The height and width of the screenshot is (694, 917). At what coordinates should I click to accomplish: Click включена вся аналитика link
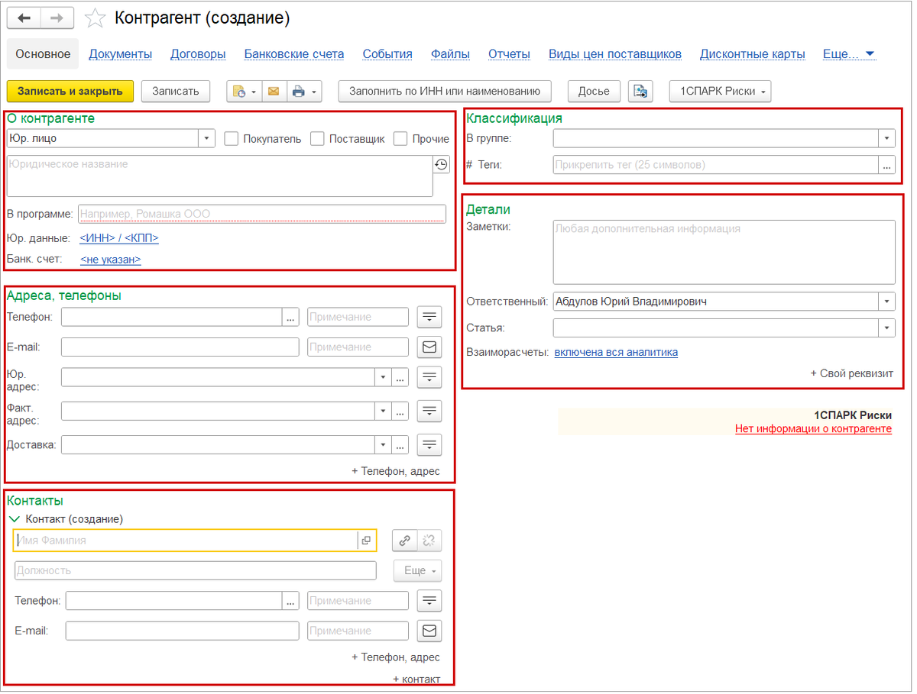tap(616, 352)
